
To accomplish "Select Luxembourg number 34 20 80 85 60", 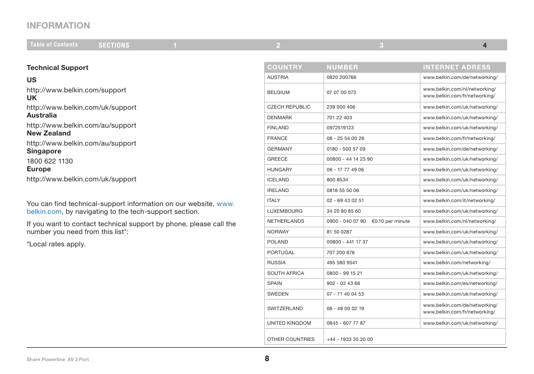I will (344, 211).
